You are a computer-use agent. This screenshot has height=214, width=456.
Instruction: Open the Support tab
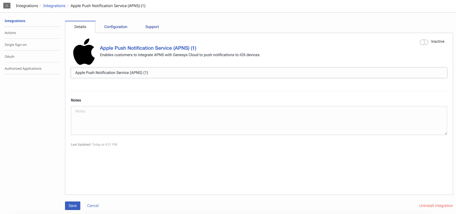click(152, 27)
